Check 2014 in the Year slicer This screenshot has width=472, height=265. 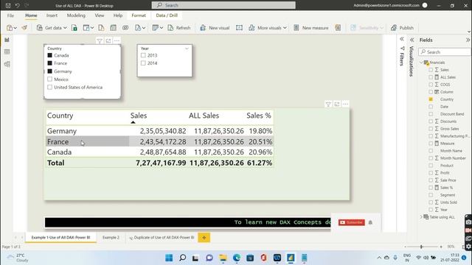143,63
